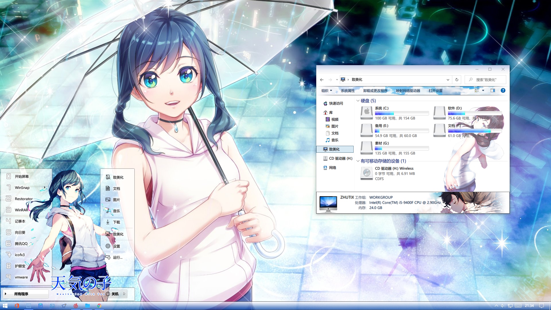Viewport: 551px width, 310px height.
Task: Expand shutdown options arrow
Action: tap(124, 294)
